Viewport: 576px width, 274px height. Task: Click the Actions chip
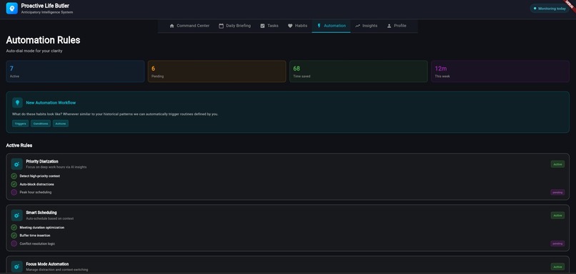pyautogui.click(x=61, y=123)
